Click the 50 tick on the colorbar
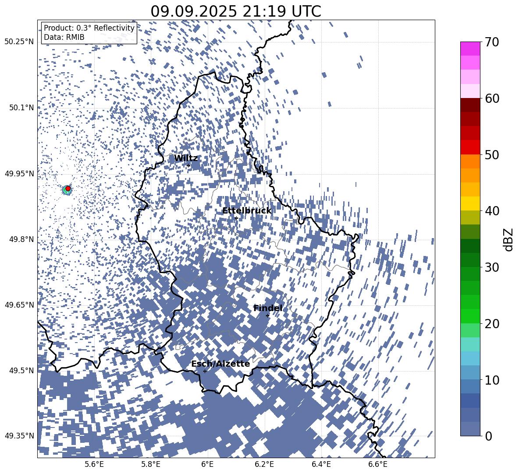This screenshot has height=473, width=519. click(x=492, y=155)
